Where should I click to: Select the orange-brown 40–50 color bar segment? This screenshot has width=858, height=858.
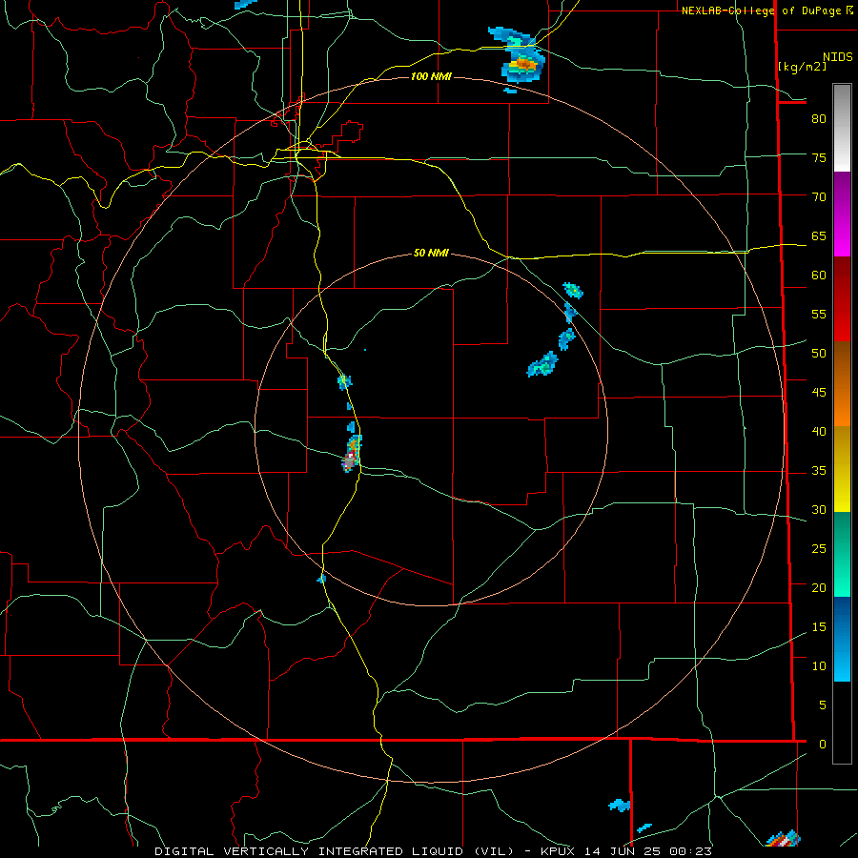[842, 383]
